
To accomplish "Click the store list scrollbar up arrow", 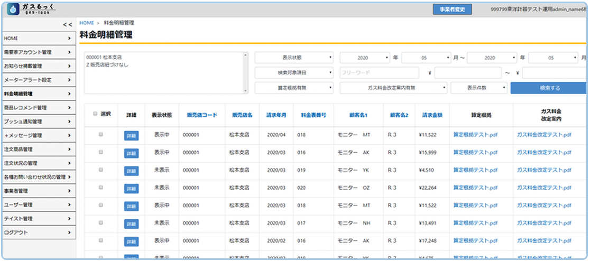I will [x=245, y=55].
